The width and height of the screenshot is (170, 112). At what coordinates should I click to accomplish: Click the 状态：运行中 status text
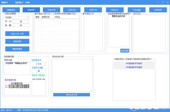coord(6,110)
